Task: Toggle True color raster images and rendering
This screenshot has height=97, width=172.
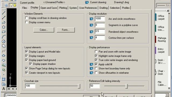Action: (96, 60)
